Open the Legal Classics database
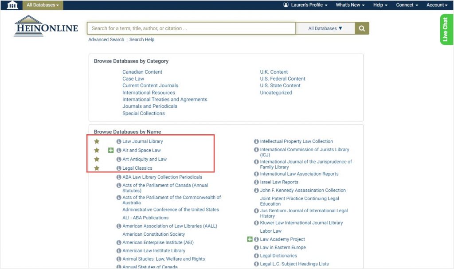This screenshot has height=269, width=454. tap(137, 168)
